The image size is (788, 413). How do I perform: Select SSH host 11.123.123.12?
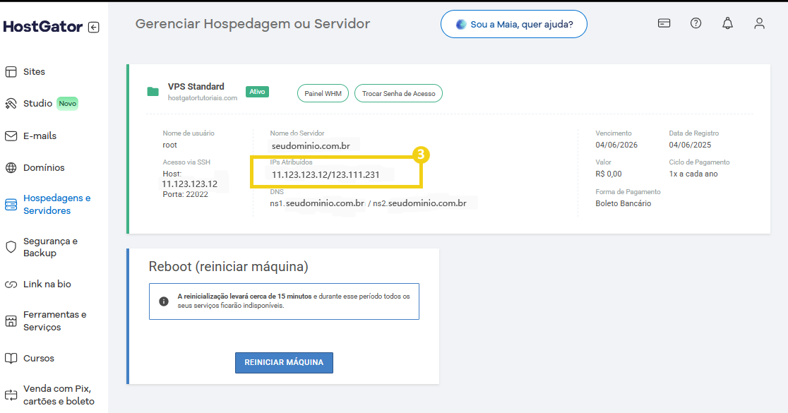(x=189, y=184)
